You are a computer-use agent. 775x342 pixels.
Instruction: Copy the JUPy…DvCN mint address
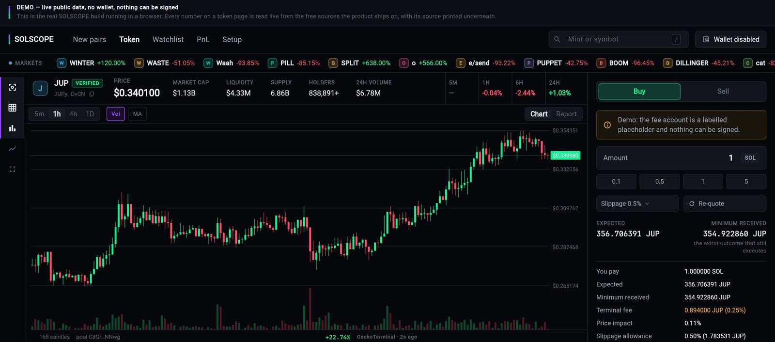[x=92, y=94]
